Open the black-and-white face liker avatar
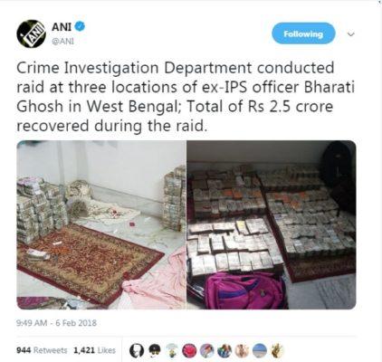 click(x=137, y=350)
